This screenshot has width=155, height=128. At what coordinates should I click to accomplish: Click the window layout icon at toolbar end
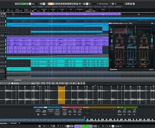(134, 4)
